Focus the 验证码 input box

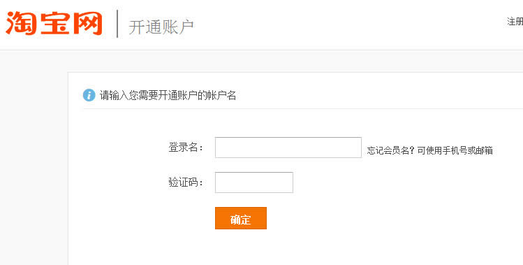tap(254, 182)
